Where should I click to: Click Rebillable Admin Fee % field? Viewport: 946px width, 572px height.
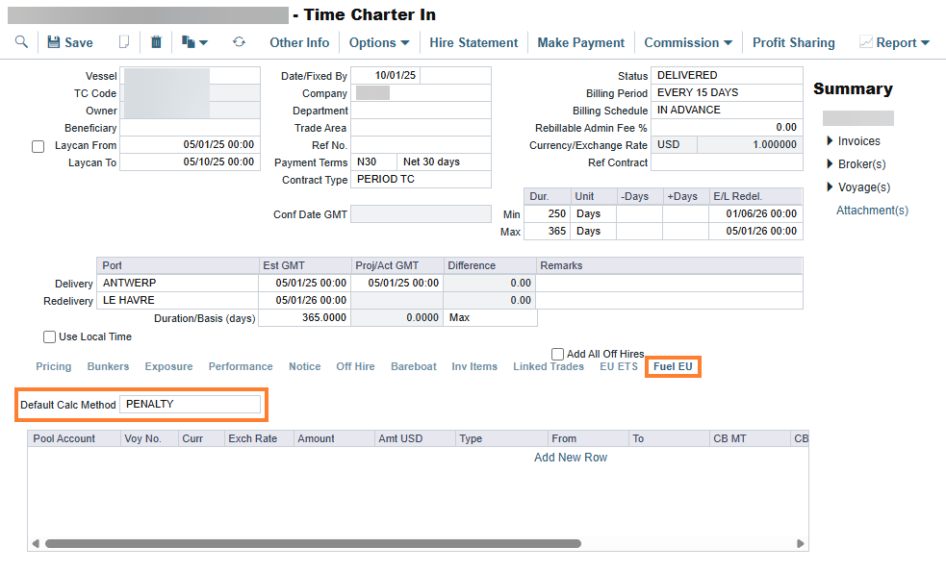(x=727, y=127)
